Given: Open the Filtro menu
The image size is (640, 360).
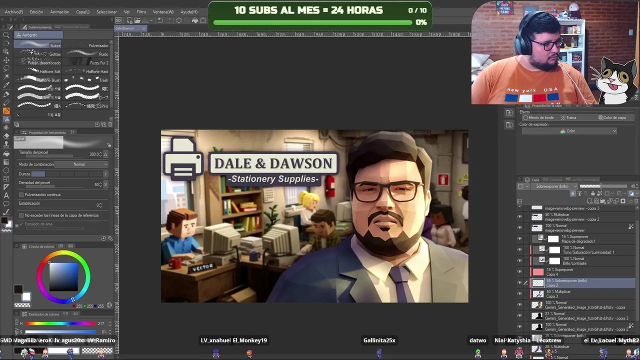Looking at the screenshot, I should pos(141,12).
